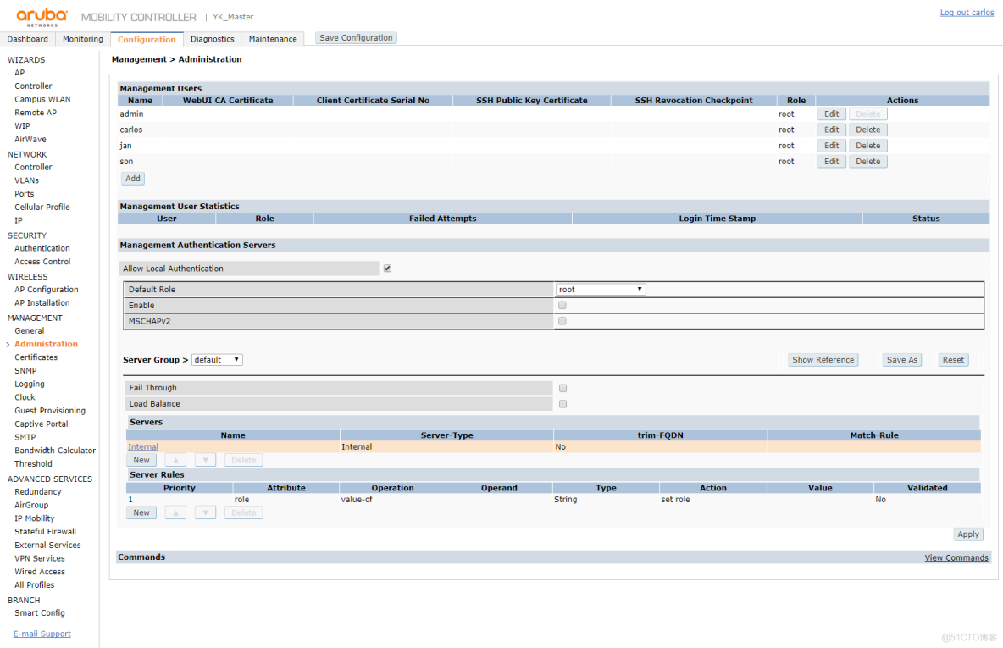Viewport: 1003px width, 648px height.
Task: Open Logging settings in sidebar
Action: 30,385
